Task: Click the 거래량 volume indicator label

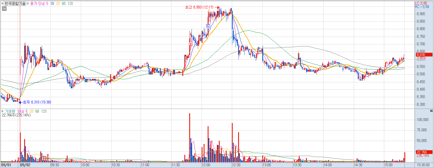Action: (x=10, y=111)
